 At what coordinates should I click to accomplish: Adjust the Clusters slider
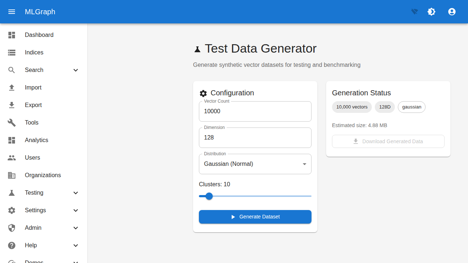click(x=208, y=196)
